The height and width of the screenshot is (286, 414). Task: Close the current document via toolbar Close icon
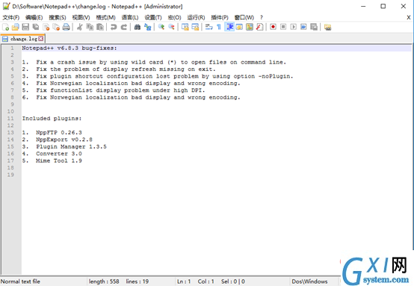(x=46, y=27)
